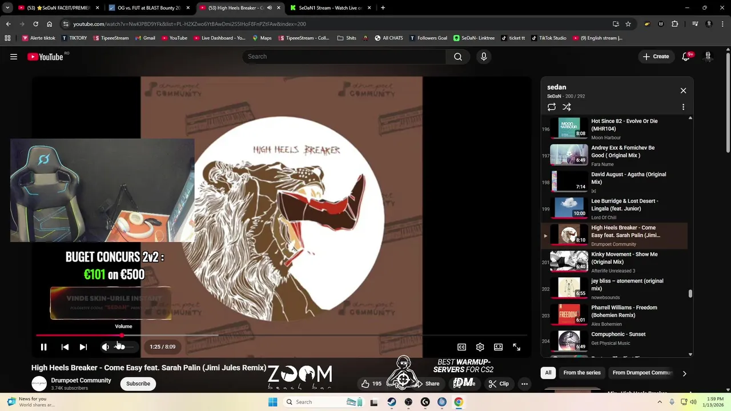Switch to SeDaN FACEIT/PREMIER tab
Screen dimensions: 731x411
pyautogui.click(x=59, y=8)
